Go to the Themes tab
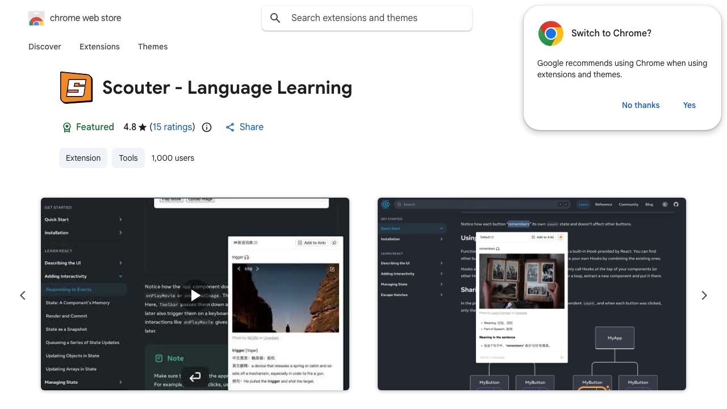 tap(153, 47)
